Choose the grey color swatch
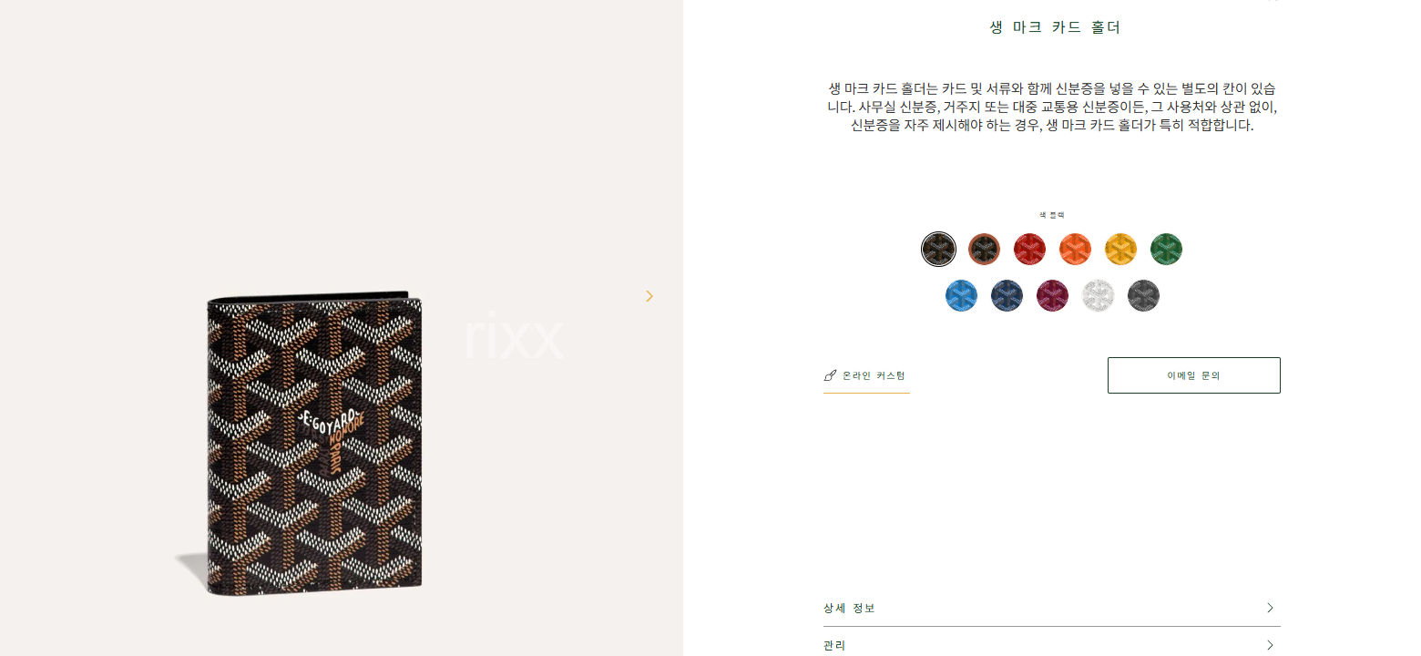Viewport: 1421px width, 656px height. coord(1143,295)
